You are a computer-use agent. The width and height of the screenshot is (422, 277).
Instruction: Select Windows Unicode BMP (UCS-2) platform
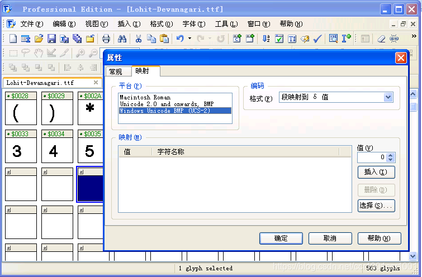tap(175, 111)
